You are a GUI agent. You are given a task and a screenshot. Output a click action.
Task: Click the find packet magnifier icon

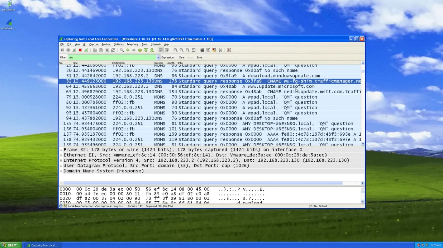coord(122,50)
